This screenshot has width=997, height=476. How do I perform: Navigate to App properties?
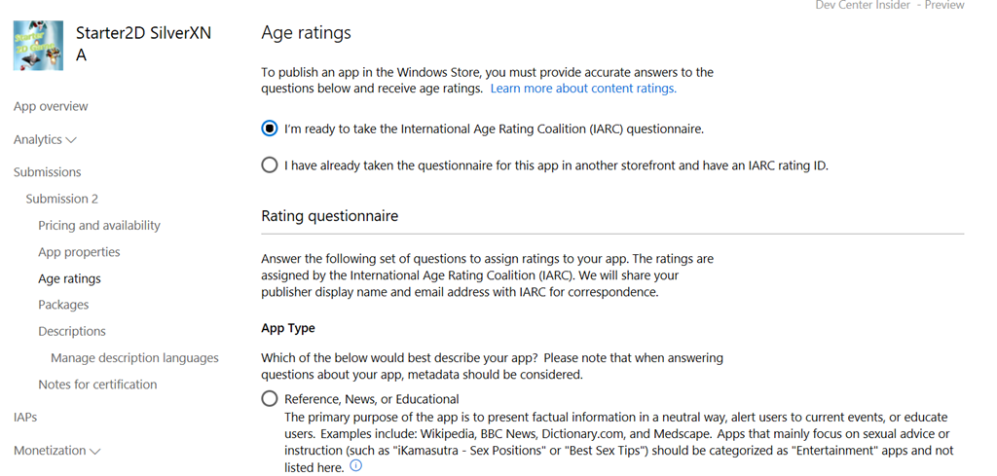pos(79,252)
